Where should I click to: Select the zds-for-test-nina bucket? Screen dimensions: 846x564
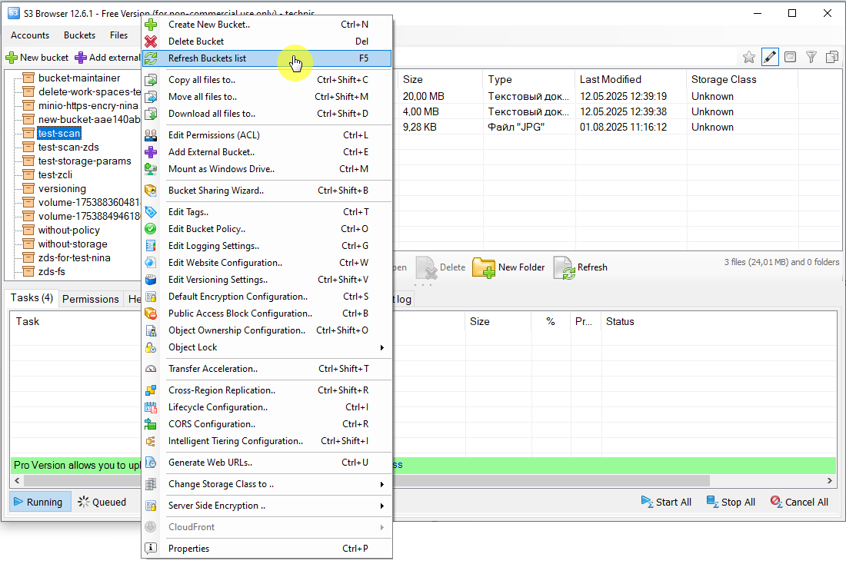75,257
